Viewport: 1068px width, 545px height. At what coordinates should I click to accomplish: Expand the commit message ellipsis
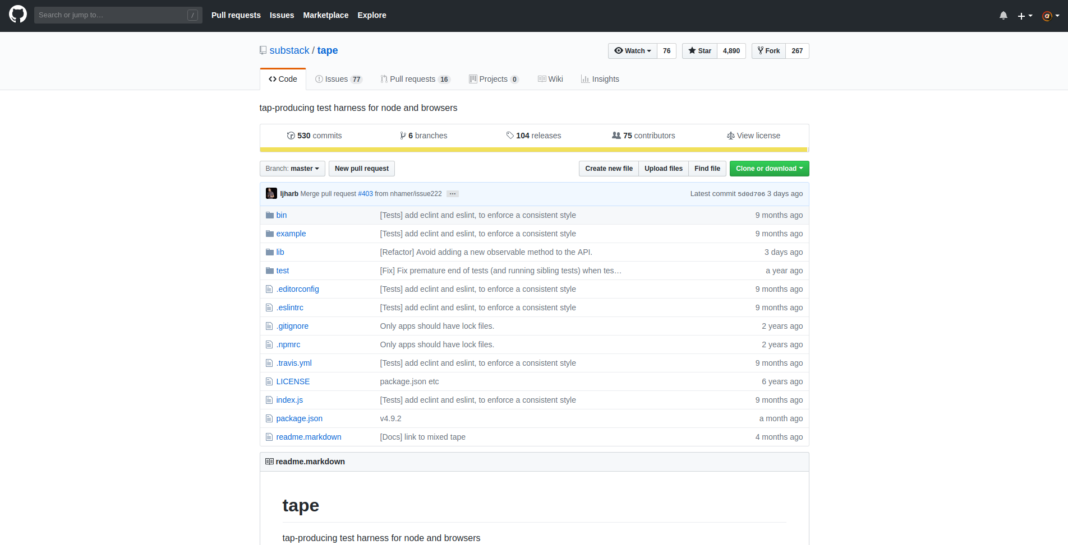pos(453,194)
